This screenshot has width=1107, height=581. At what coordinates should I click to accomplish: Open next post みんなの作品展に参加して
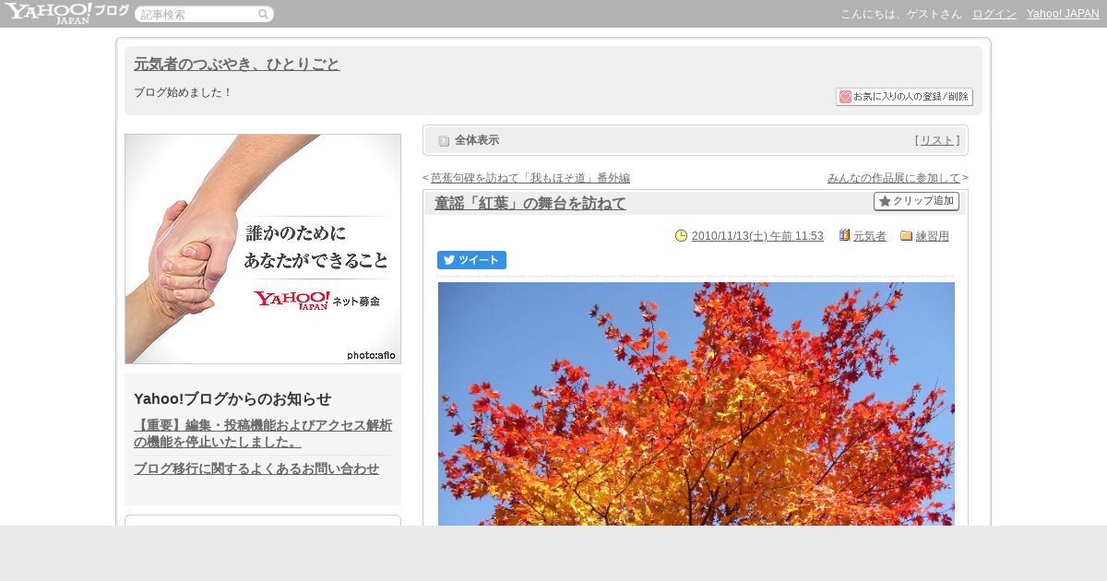(894, 178)
